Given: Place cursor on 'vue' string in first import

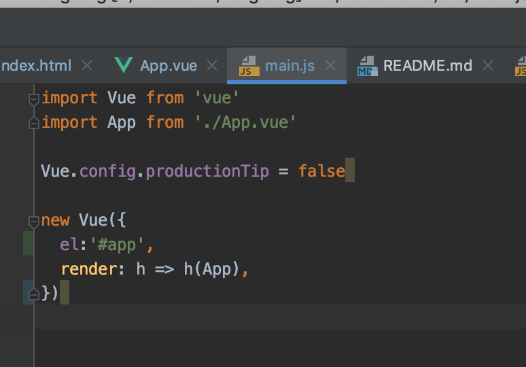Looking at the screenshot, I should pos(217,98).
